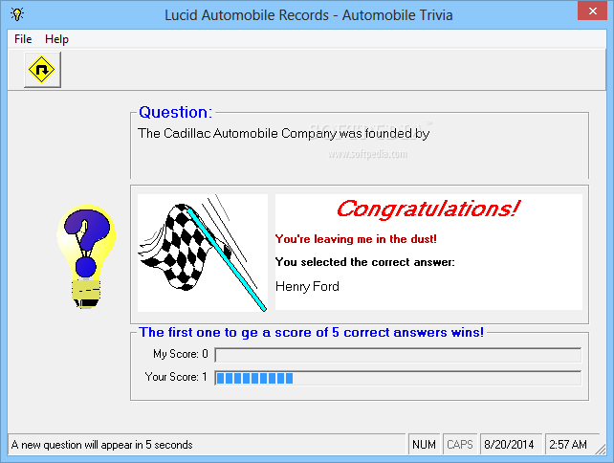Click the Cadillac Automobile Company question text
This screenshot has height=463, width=614.
coord(284,134)
